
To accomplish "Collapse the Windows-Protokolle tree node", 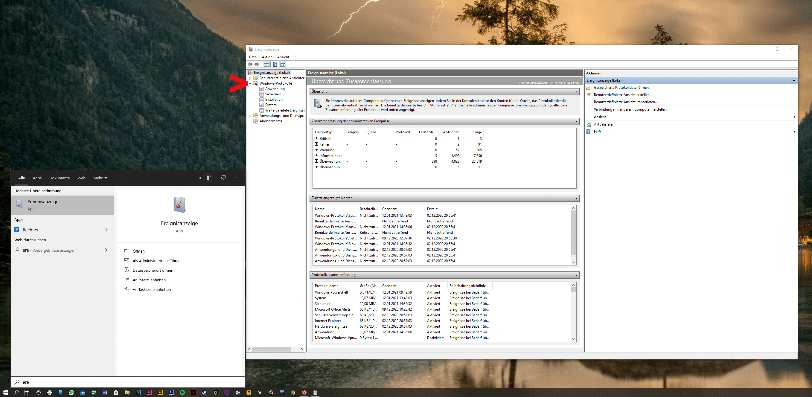I will (x=250, y=83).
